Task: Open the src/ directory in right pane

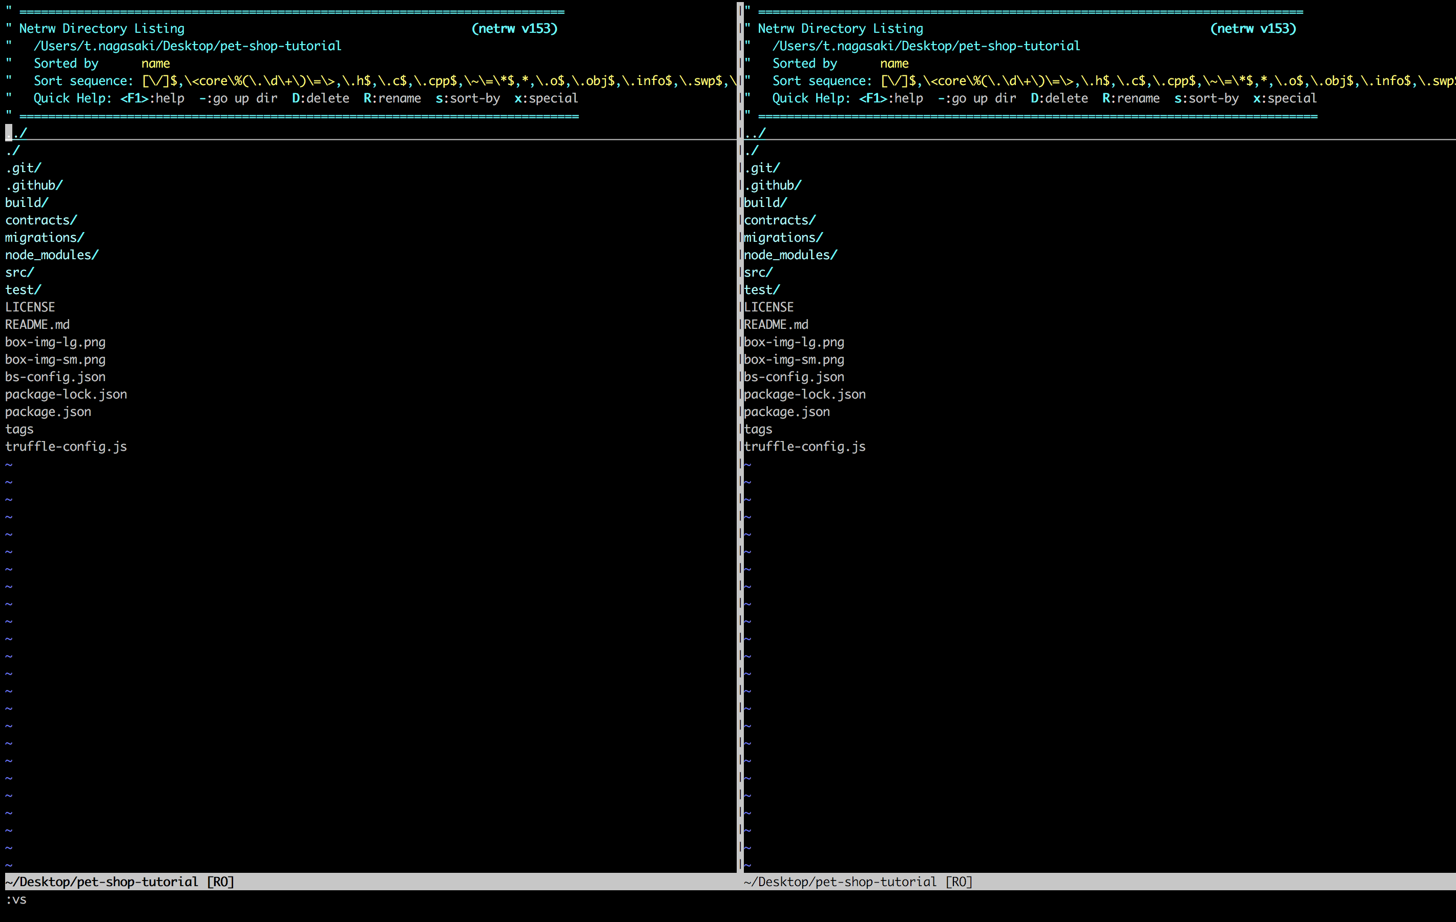Action: (x=758, y=272)
